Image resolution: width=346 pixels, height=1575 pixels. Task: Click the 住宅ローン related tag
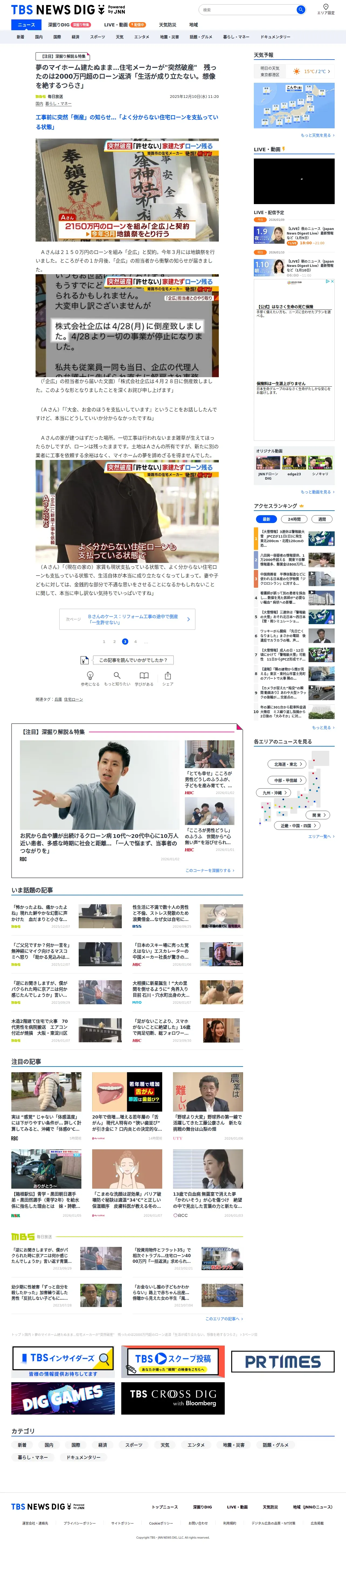coord(73,699)
